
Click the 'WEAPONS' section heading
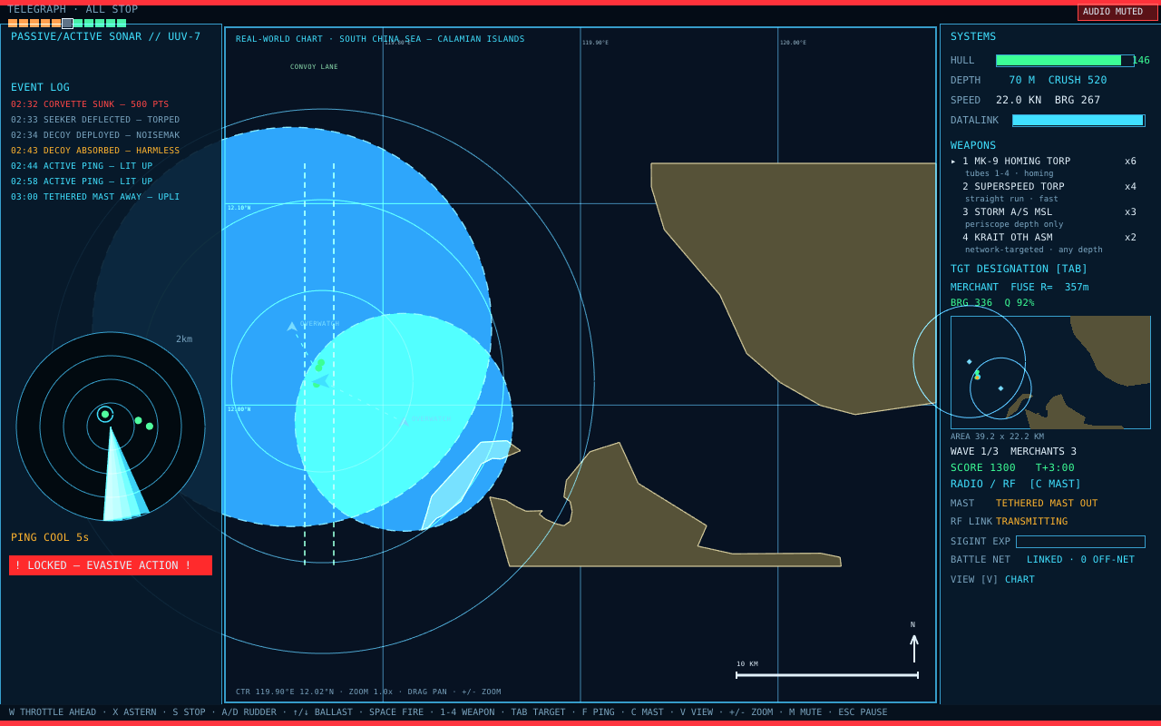click(x=973, y=145)
